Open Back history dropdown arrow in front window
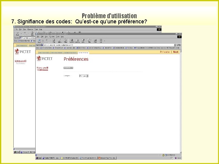 pyautogui.click(x=43, y=41)
